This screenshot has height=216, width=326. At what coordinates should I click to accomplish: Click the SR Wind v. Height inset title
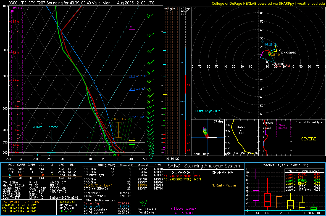point(269,126)
